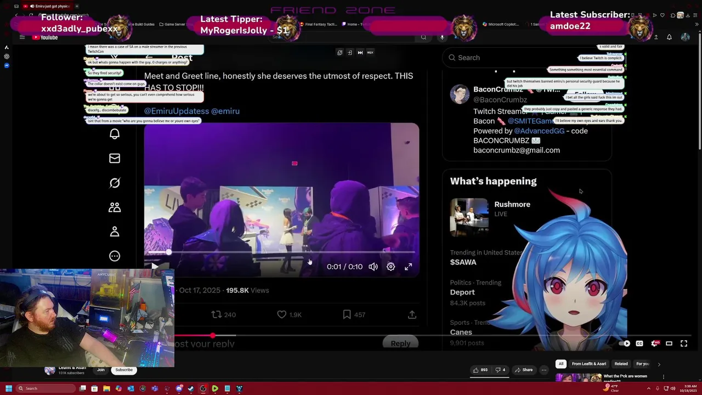The image size is (702, 395).
Task: Click the YouTube search magnifier icon
Action: pos(423,37)
